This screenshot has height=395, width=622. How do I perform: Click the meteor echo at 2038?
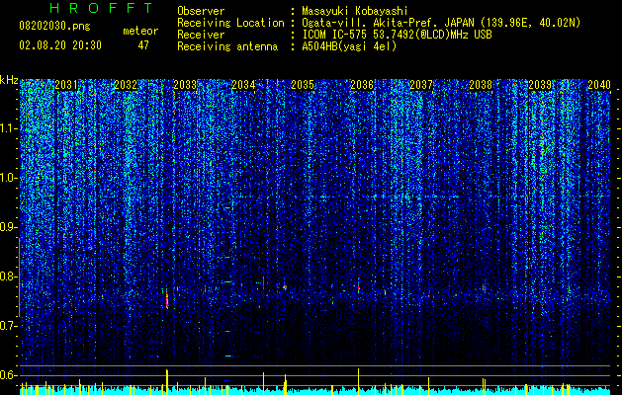pos(484,287)
